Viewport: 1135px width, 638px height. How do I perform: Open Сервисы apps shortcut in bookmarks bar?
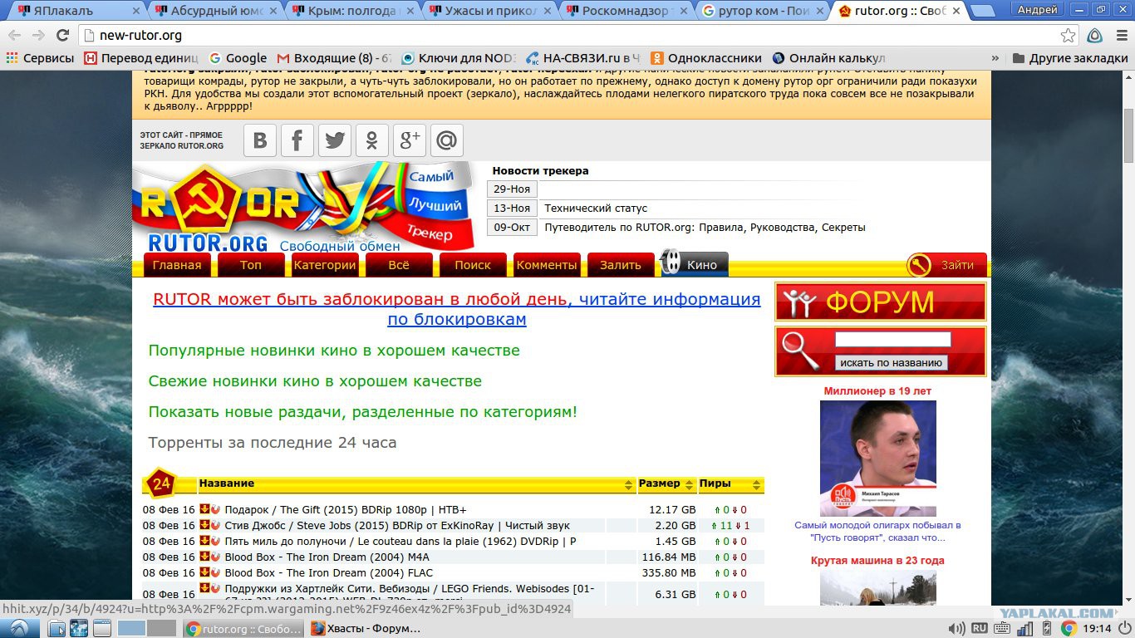[40, 58]
